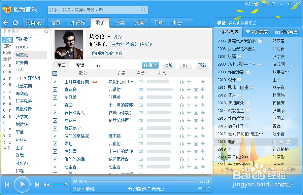
Task: Uncheck the 夜曲 checkbox
Action: (x=55, y=105)
